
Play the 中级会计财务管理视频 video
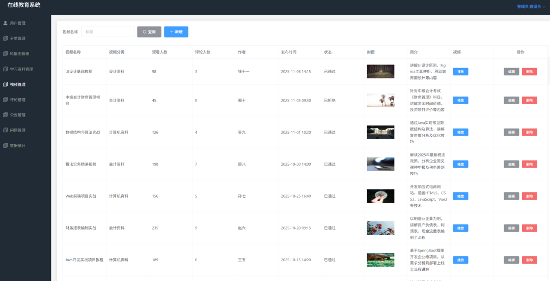[x=460, y=101]
